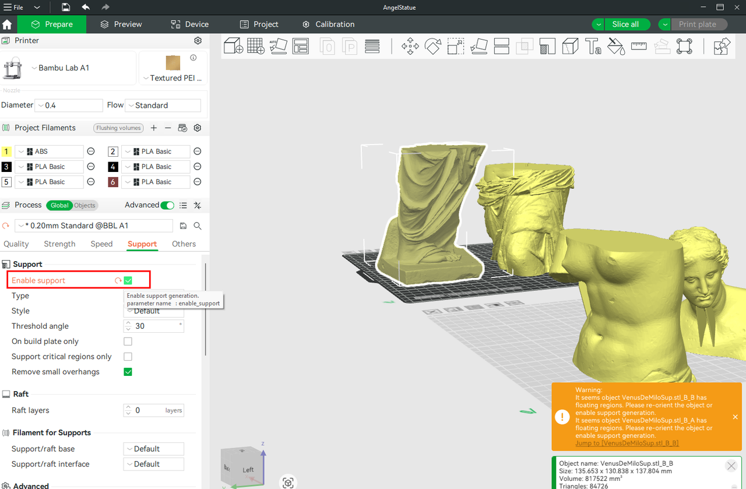Viewport: 746px width, 489px height.
Task: Open the Text shape tool
Action: tap(593, 46)
